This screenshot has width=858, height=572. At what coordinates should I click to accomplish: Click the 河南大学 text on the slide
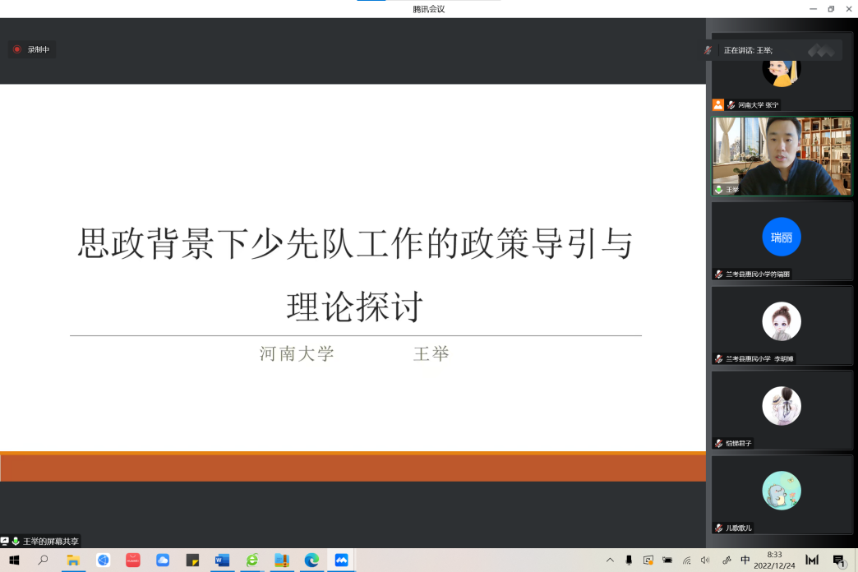click(x=297, y=353)
